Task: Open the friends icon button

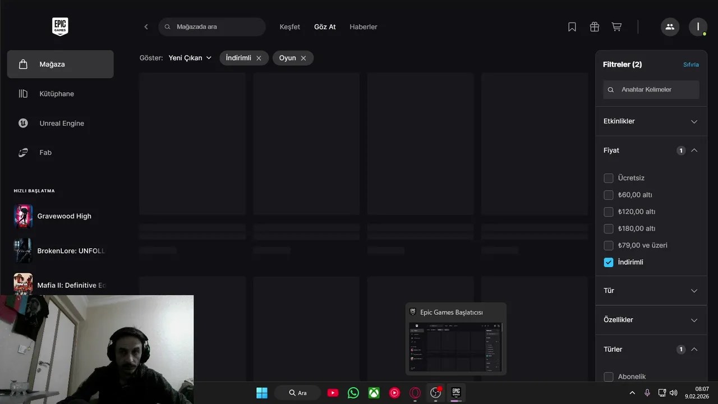Action: pos(670,27)
